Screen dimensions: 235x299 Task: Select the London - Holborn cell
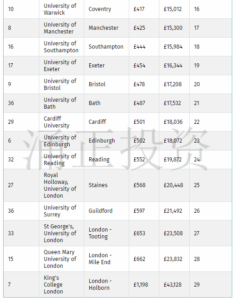pyautogui.click(x=106, y=285)
